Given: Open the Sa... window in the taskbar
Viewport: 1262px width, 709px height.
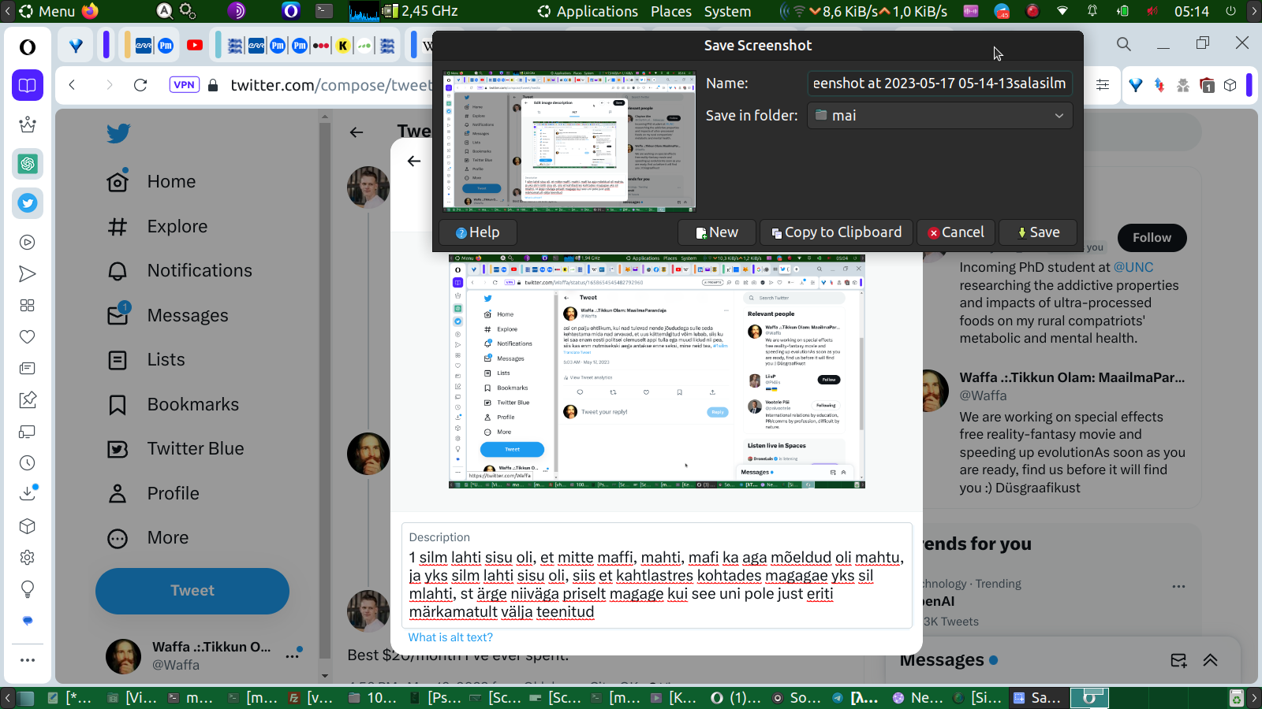Looking at the screenshot, I should pos(1037,698).
